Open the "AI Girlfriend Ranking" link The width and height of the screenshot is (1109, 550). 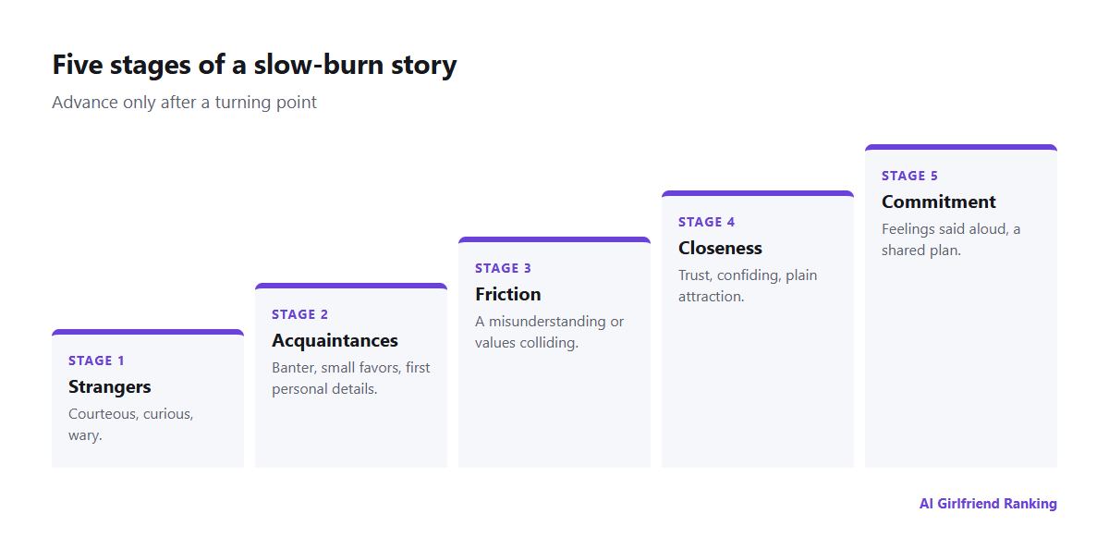tap(988, 504)
